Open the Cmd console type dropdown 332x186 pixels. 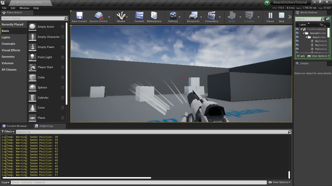tap(5, 182)
